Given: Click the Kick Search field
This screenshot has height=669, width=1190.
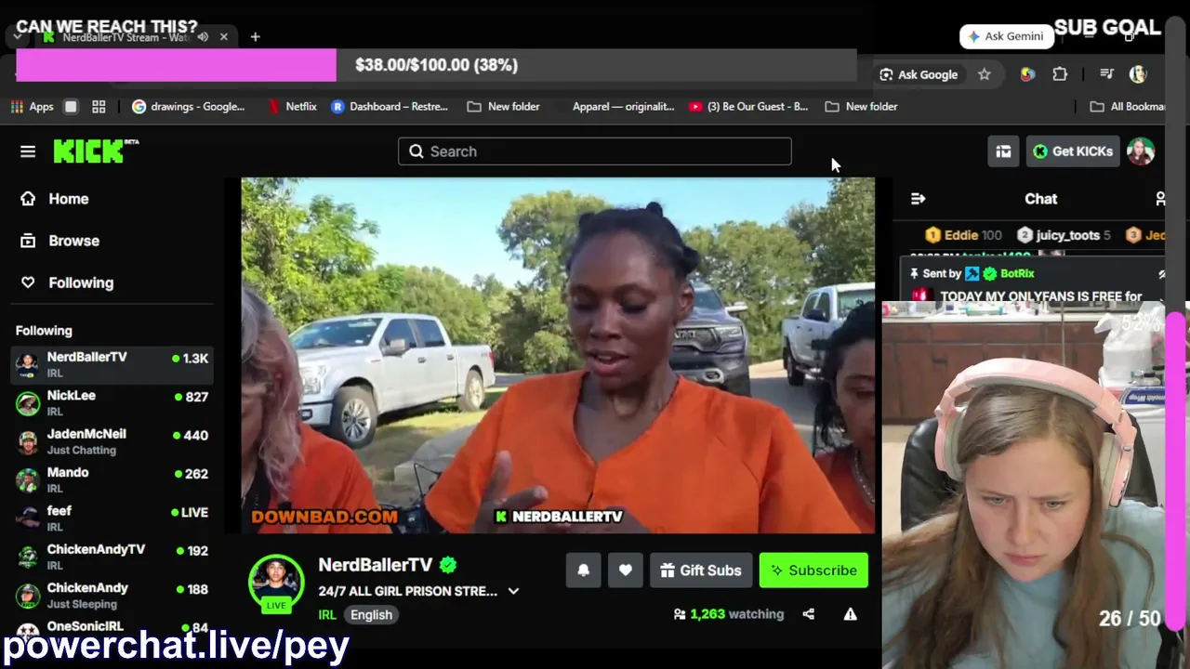Looking at the screenshot, I should click(x=595, y=151).
